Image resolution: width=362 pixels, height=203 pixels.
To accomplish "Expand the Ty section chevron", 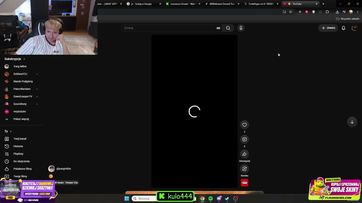I will (x=11, y=131).
